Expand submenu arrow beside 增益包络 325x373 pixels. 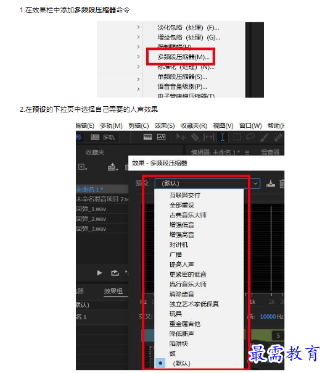coord(138,37)
